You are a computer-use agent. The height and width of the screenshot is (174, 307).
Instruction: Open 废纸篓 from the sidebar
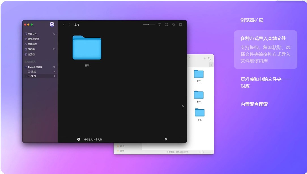(x=32, y=49)
